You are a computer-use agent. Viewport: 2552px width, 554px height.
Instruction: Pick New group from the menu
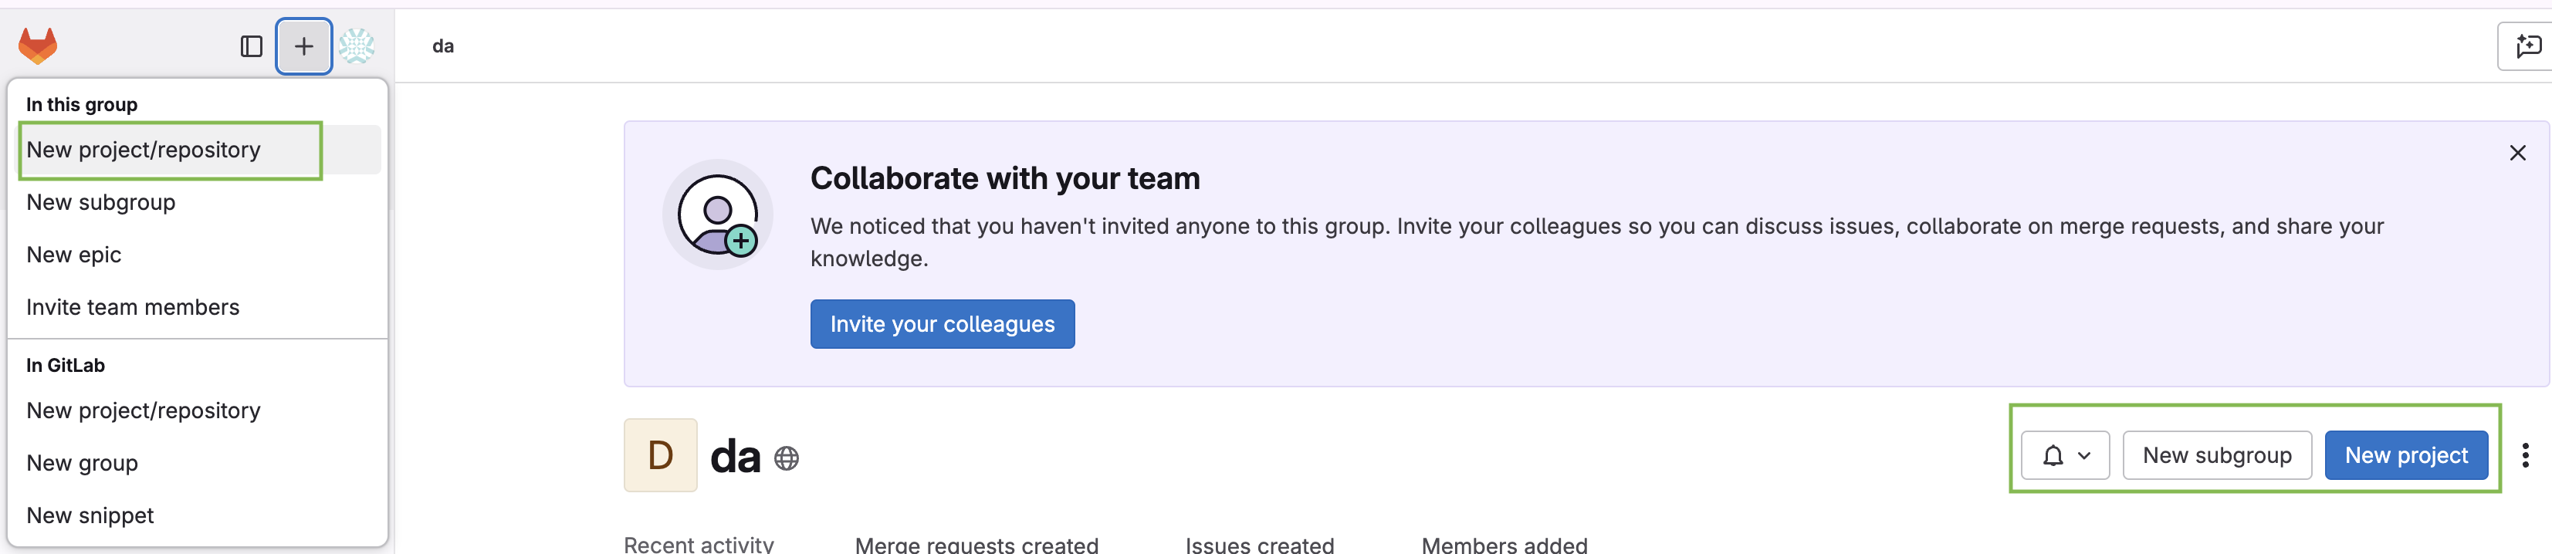point(83,464)
